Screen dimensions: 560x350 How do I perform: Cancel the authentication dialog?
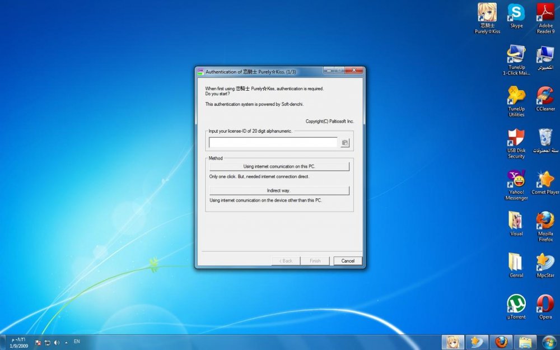[x=348, y=261]
